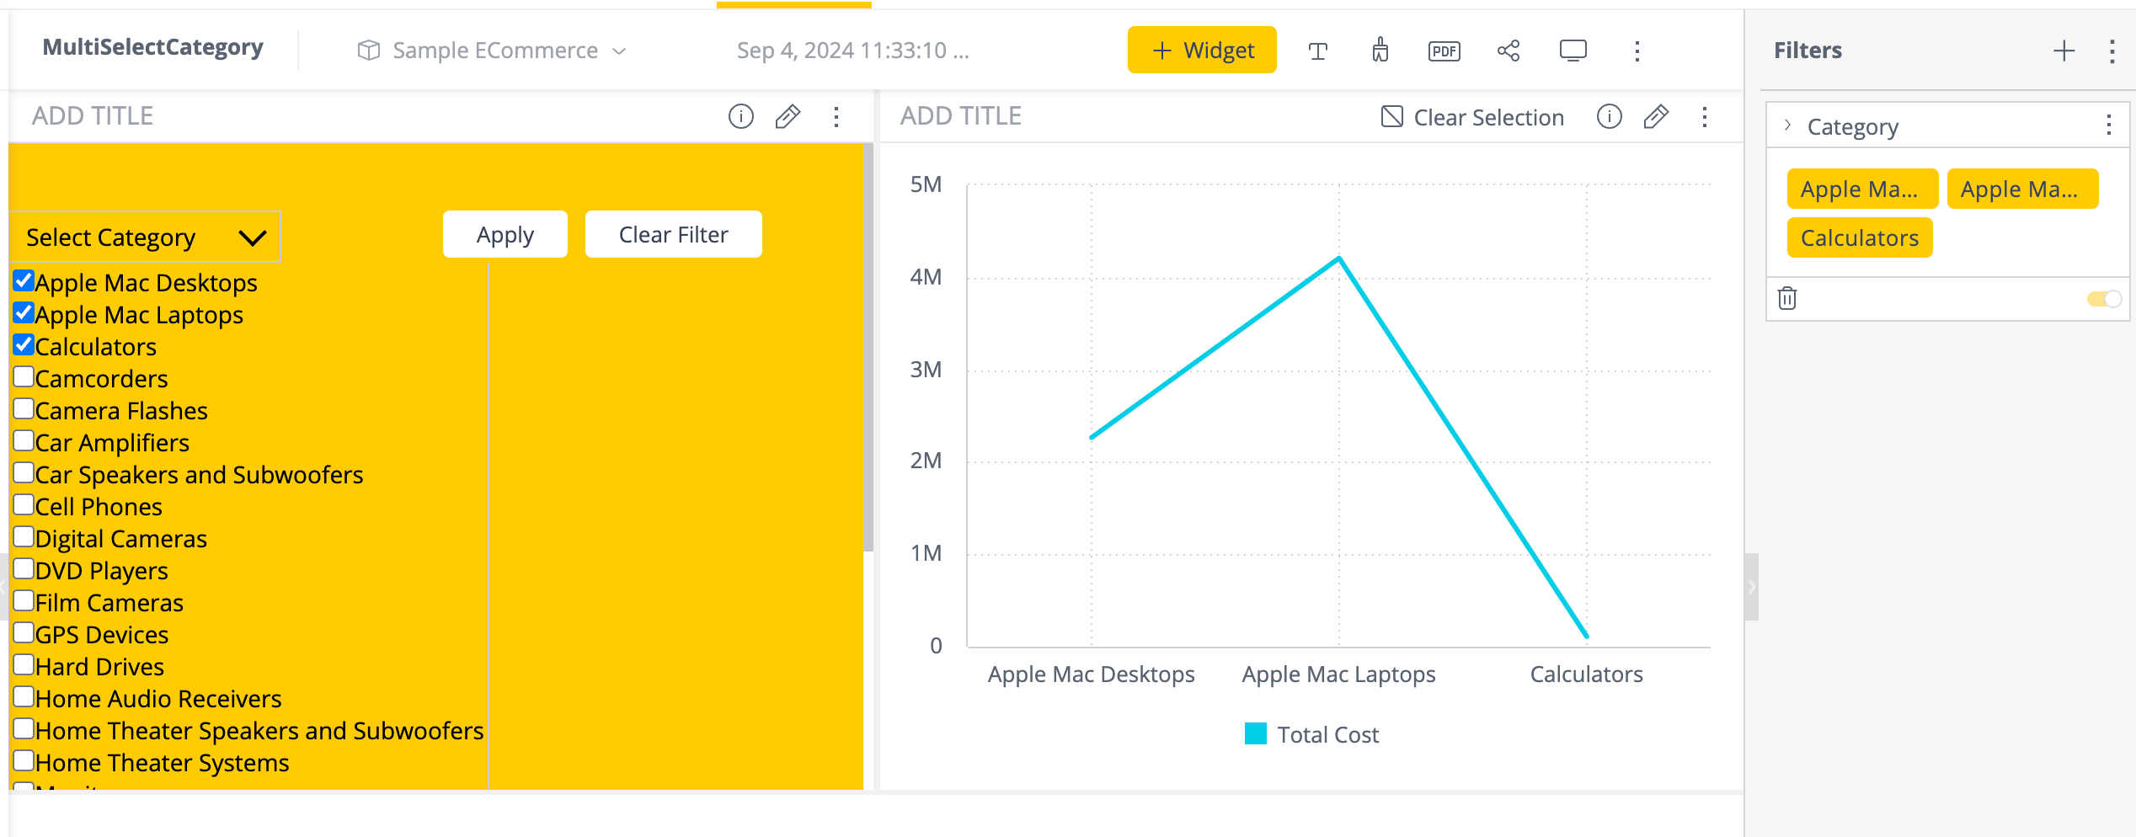Delete the Category filter with the trash icon
This screenshot has height=837, width=2136.
point(1787,299)
